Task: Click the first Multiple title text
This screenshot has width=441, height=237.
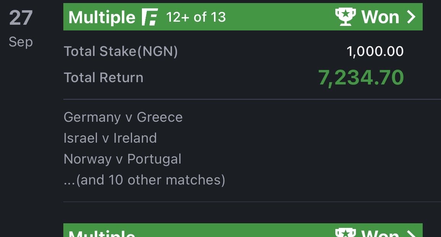Action: click(102, 17)
